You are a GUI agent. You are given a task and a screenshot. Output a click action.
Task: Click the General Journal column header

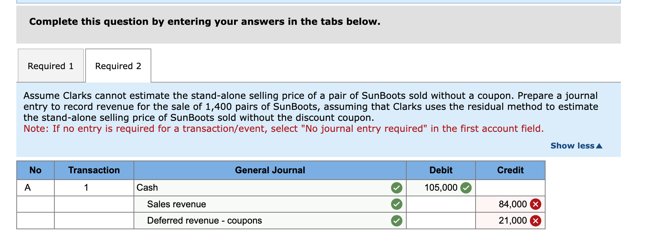tap(270, 170)
